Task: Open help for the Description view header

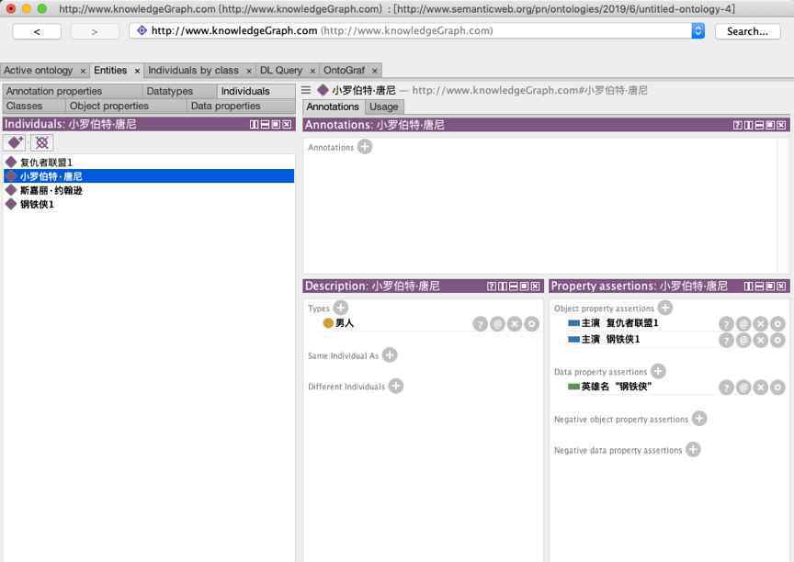Action: (491, 287)
